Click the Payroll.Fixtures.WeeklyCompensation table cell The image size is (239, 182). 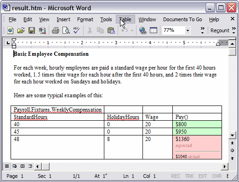click(57, 110)
